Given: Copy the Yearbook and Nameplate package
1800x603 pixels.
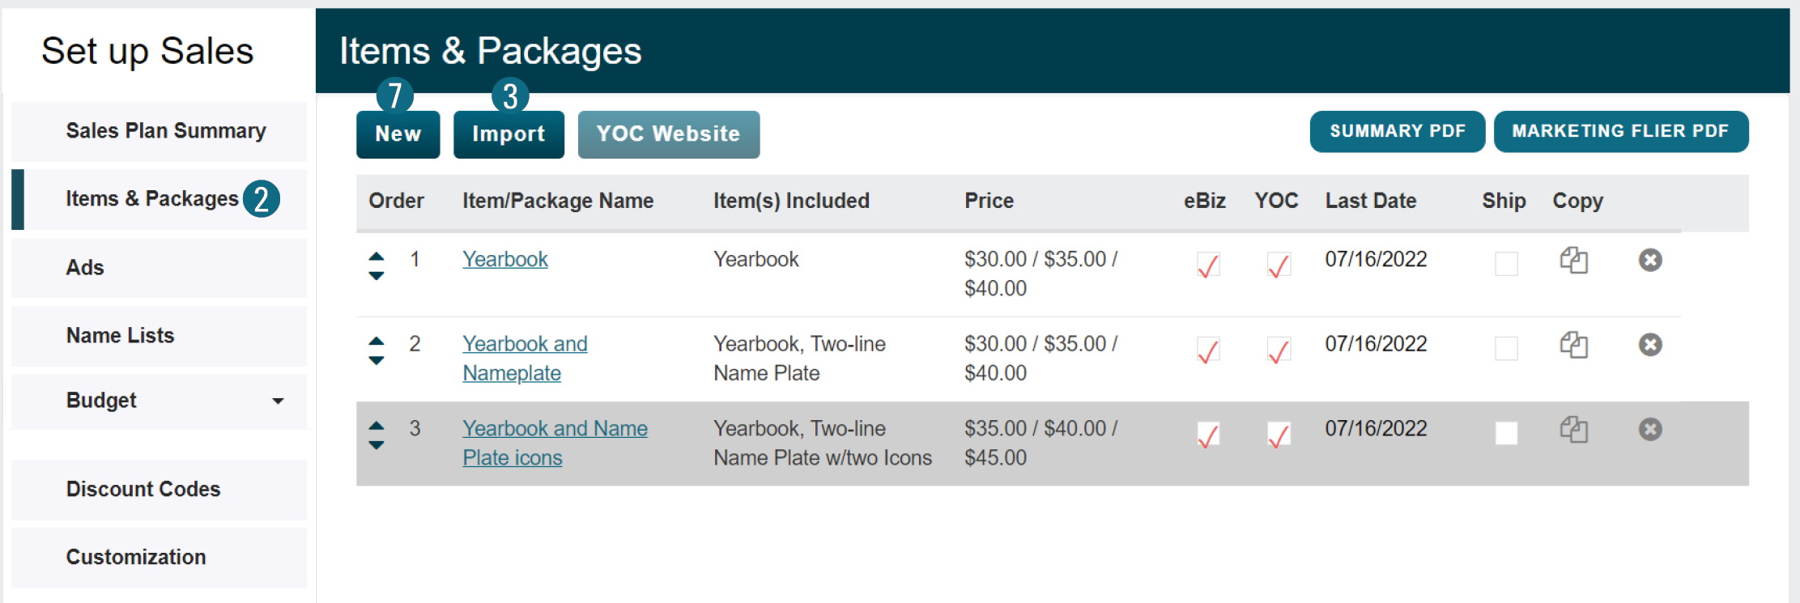Looking at the screenshot, I should click(x=1573, y=346).
